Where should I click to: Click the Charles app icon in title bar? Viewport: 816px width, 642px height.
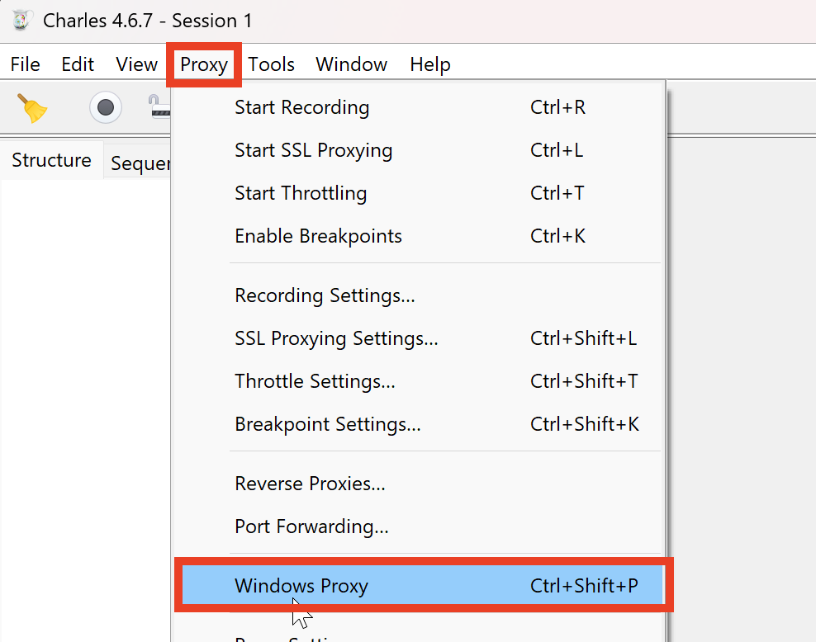[x=21, y=21]
